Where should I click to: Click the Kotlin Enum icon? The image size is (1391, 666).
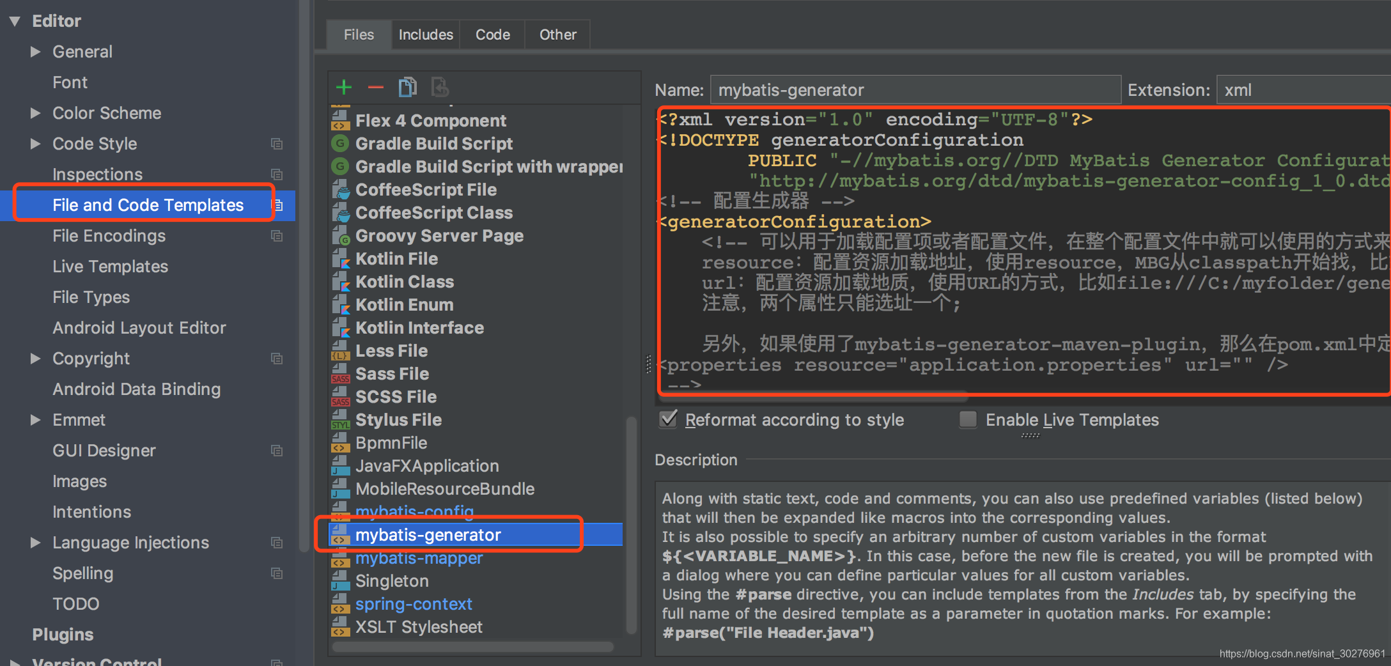[340, 304]
